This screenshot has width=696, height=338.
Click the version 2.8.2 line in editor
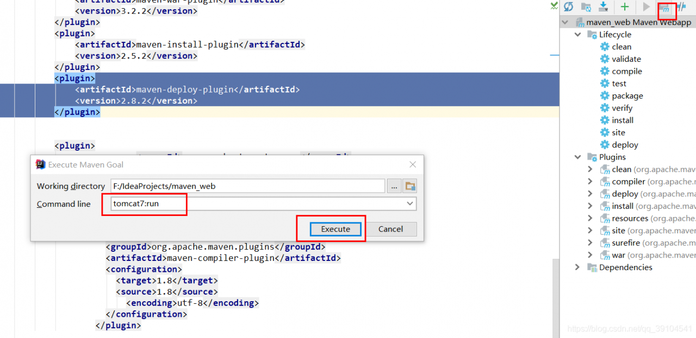136,101
